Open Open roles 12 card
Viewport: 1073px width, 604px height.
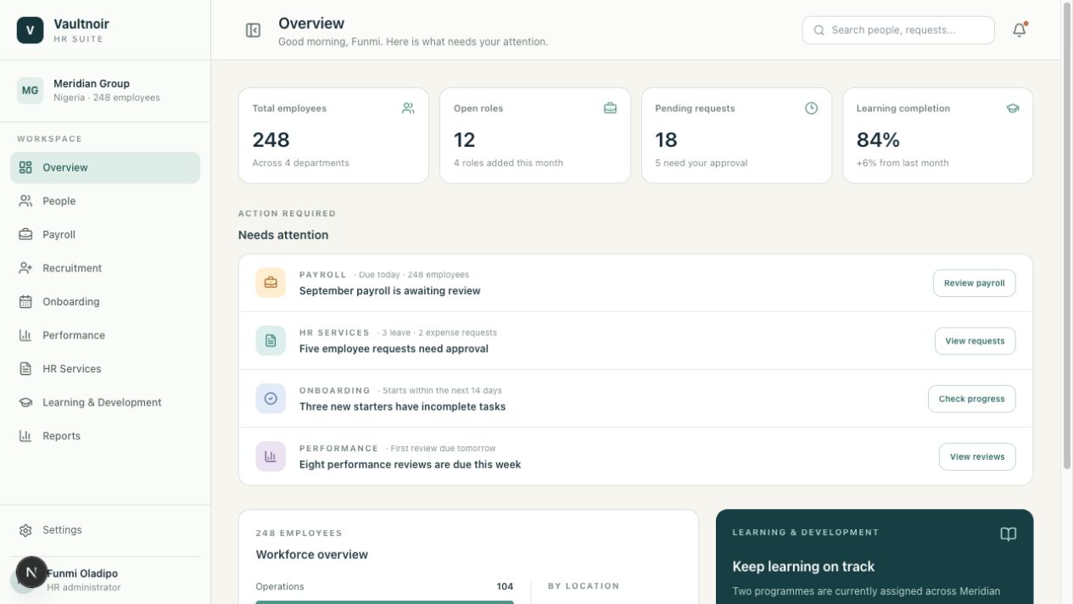(535, 136)
